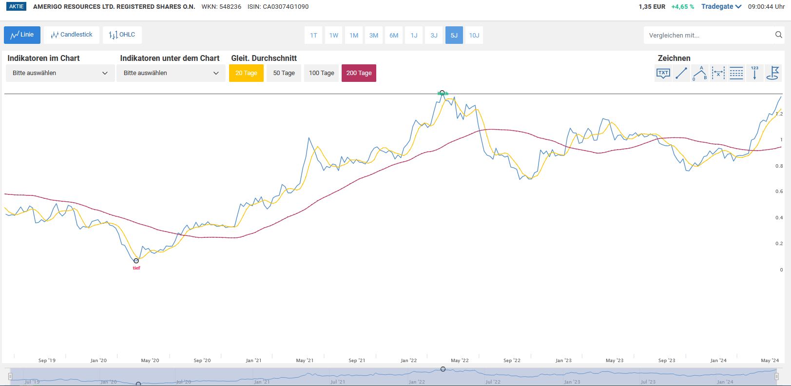
Task: Set time range to 1J
Action: 414,35
